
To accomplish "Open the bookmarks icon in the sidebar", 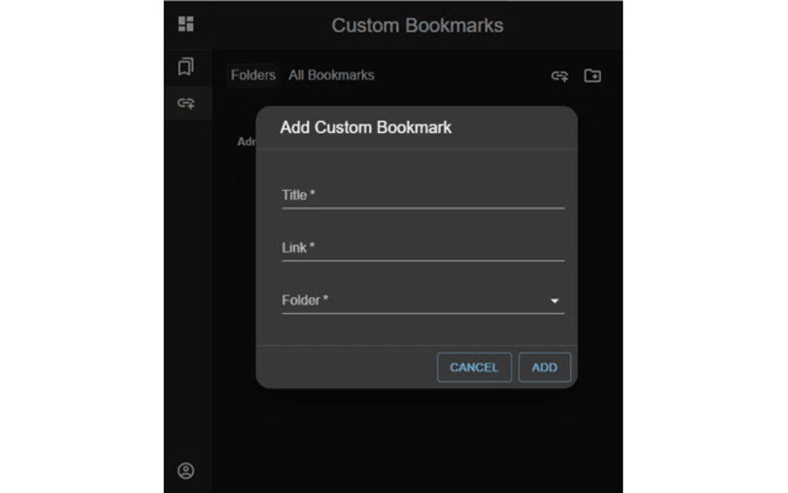I will point(186,67).
